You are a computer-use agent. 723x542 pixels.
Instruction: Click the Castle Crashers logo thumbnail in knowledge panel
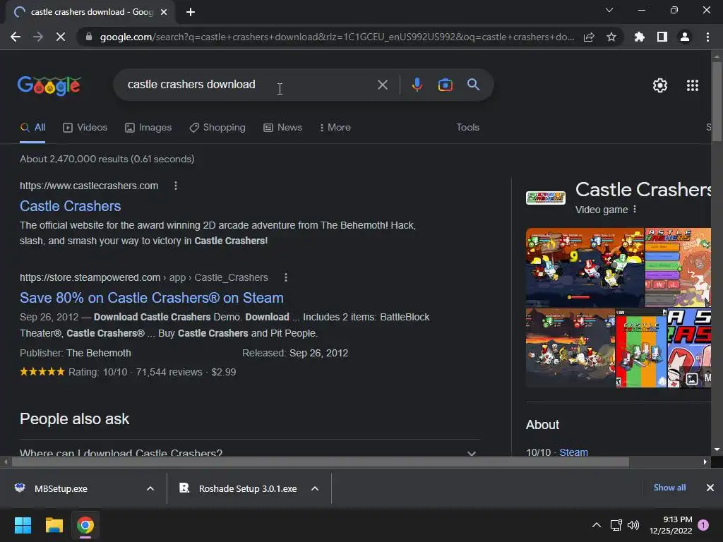point(546,198)
